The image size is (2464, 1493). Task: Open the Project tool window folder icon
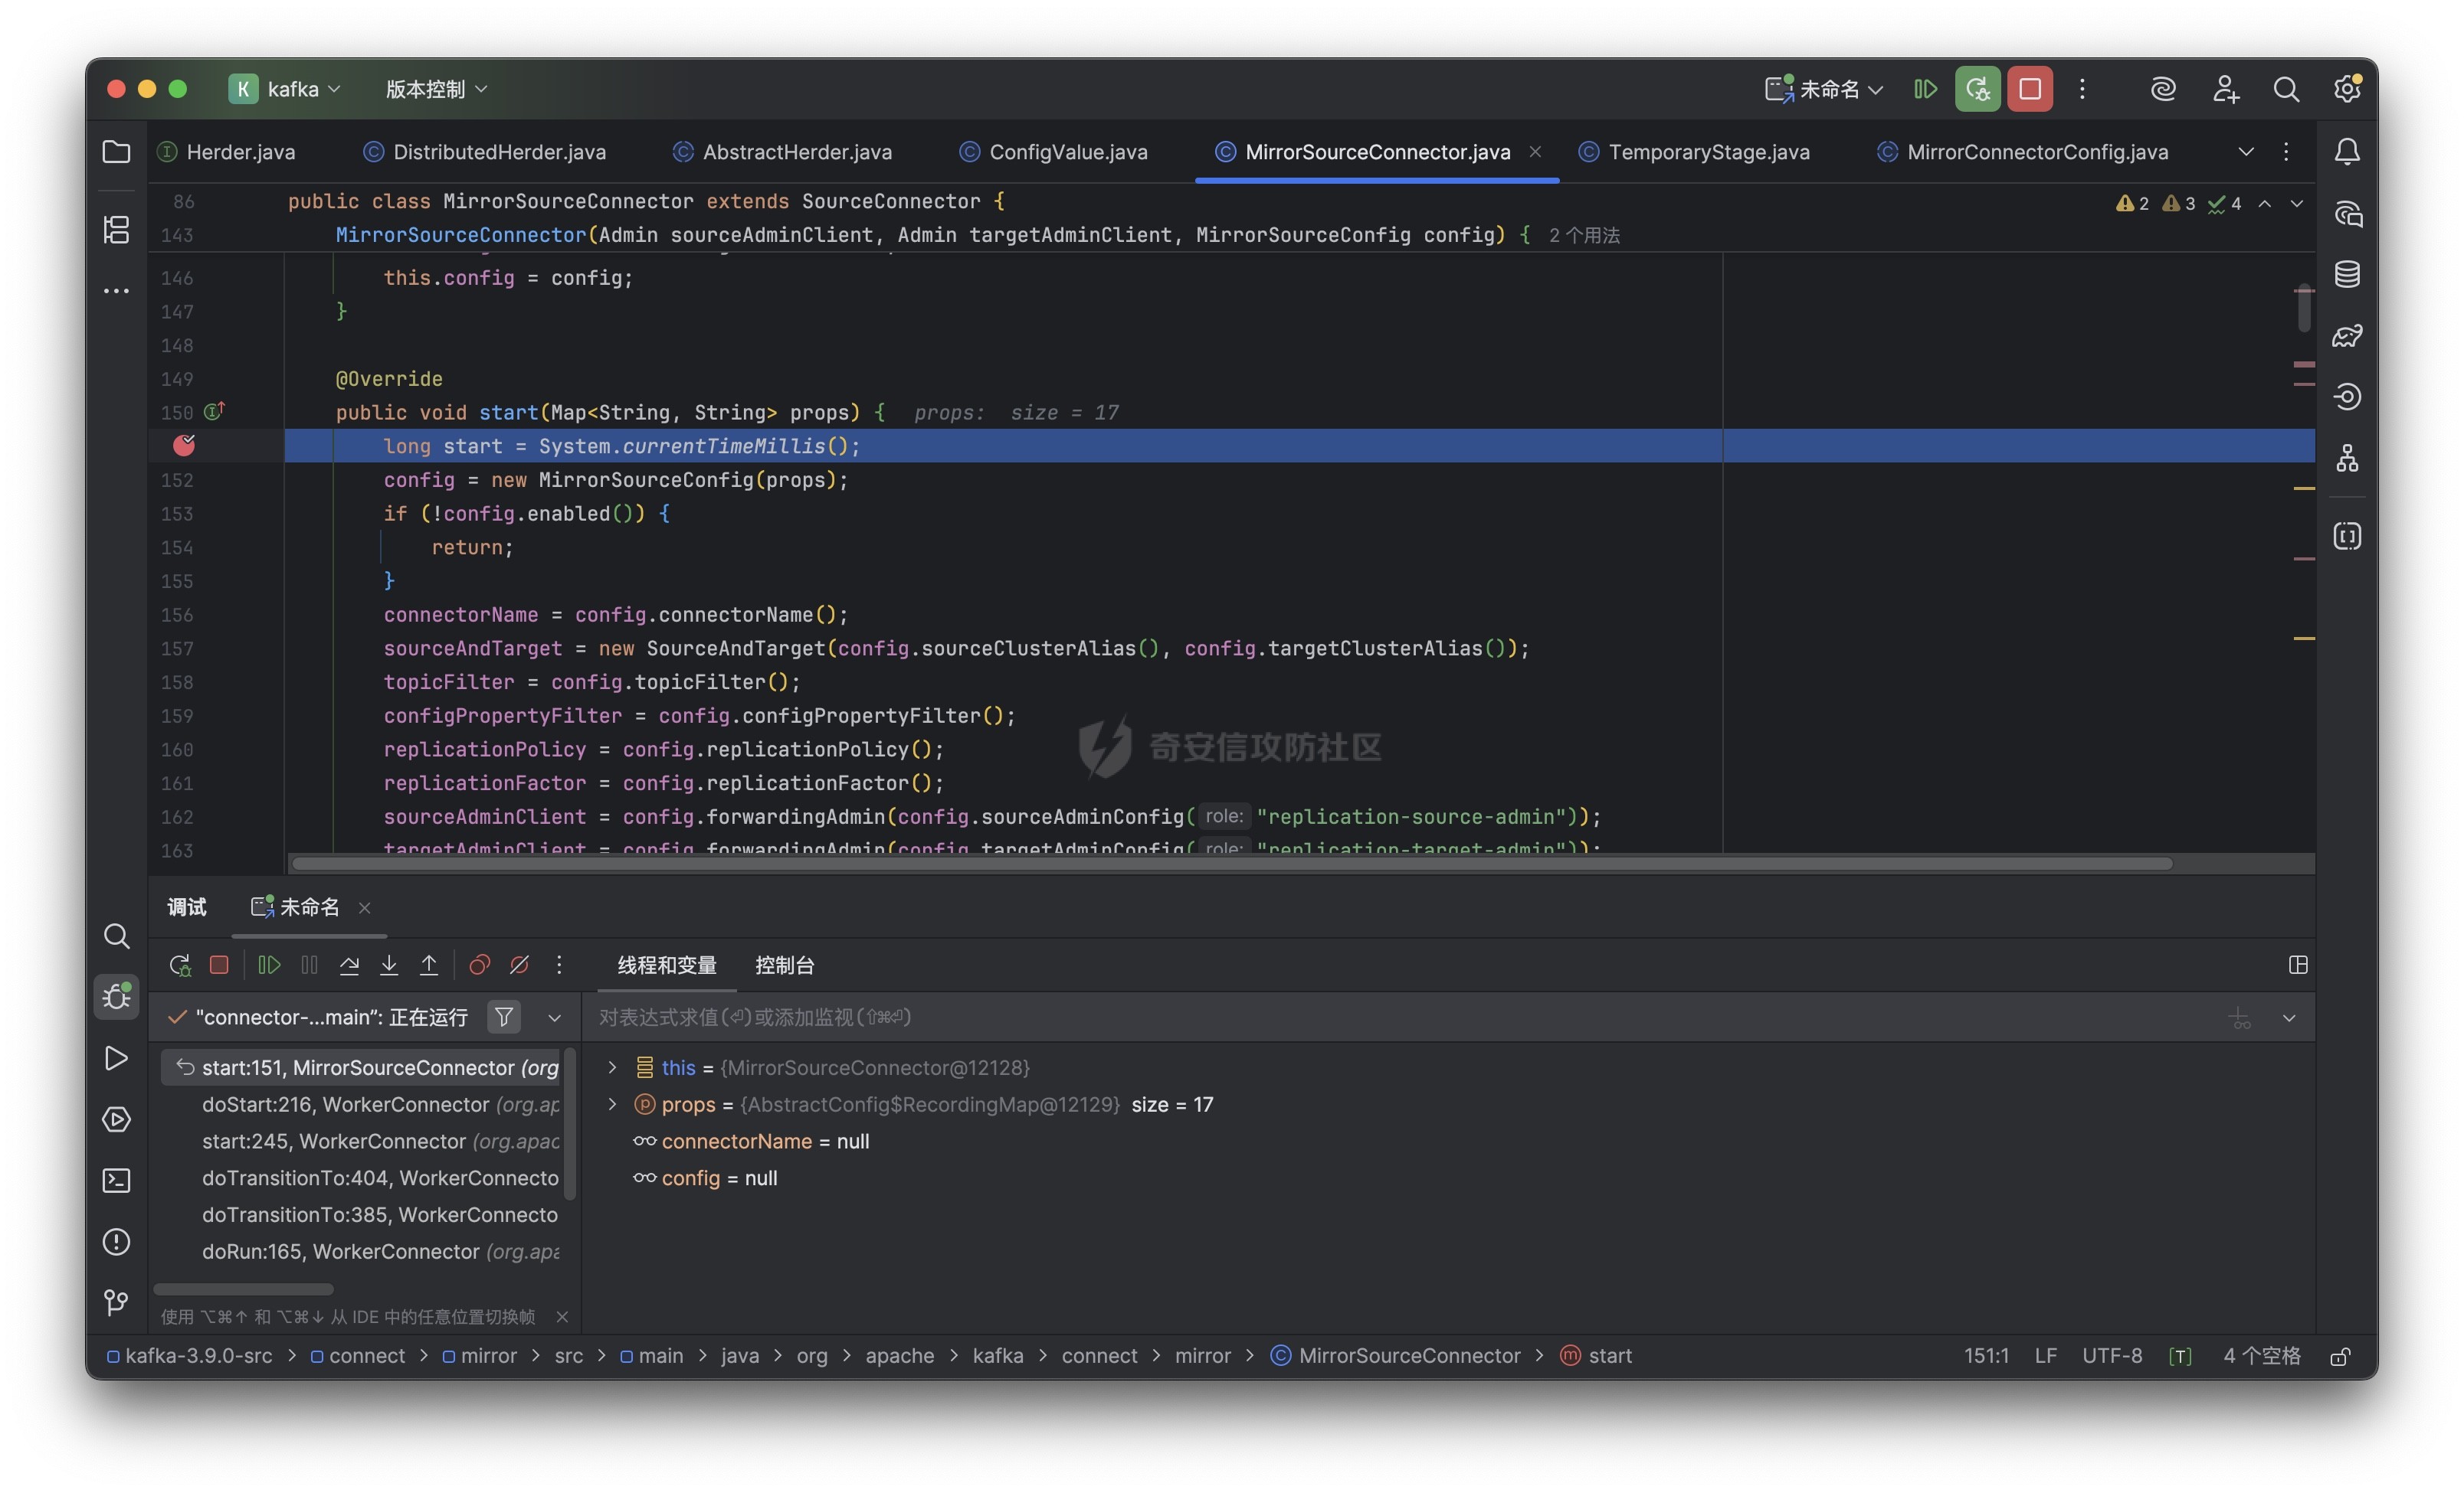pyautogui.click(x=116, y=152)
